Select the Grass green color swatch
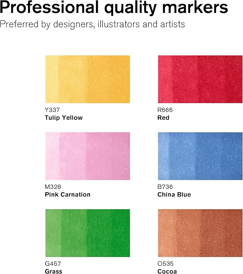The height and width of the screenshot is (274, 243). [x=88, y=233]
